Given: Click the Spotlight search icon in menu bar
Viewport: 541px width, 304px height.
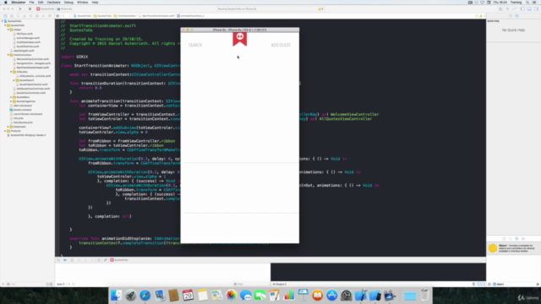Looking at the screenshot, I should (x=527, y=3).
